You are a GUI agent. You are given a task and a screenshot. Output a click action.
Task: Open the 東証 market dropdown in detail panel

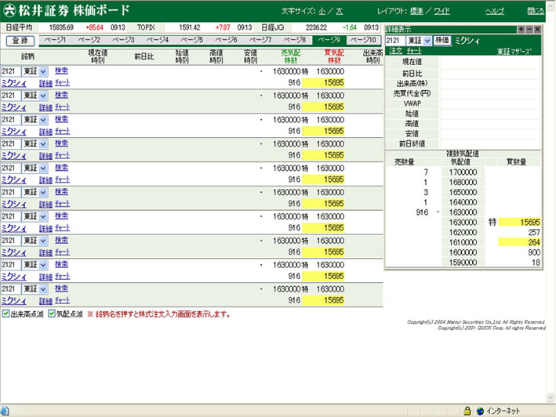427,41
